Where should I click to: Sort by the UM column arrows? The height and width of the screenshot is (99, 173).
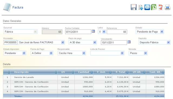pyautogui.click(x=73, y=72)
